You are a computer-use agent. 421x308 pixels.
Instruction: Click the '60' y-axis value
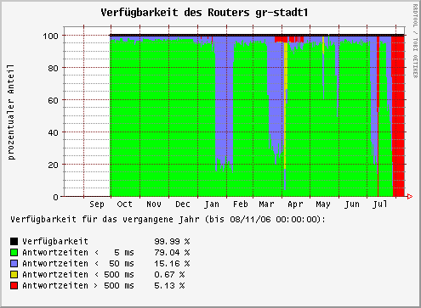coord(53,101)
